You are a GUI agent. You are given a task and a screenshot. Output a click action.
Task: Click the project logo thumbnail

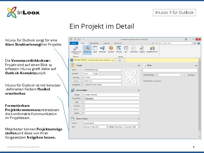[131, 77]
